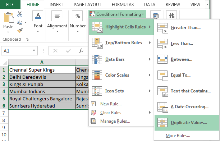Open the Number percent group icon
The image size is (220, 141).
pos(78,16)
